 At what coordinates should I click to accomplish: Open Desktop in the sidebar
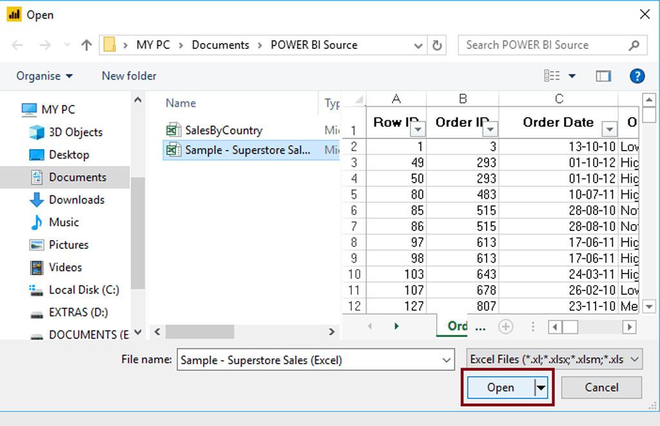point(68,154)
